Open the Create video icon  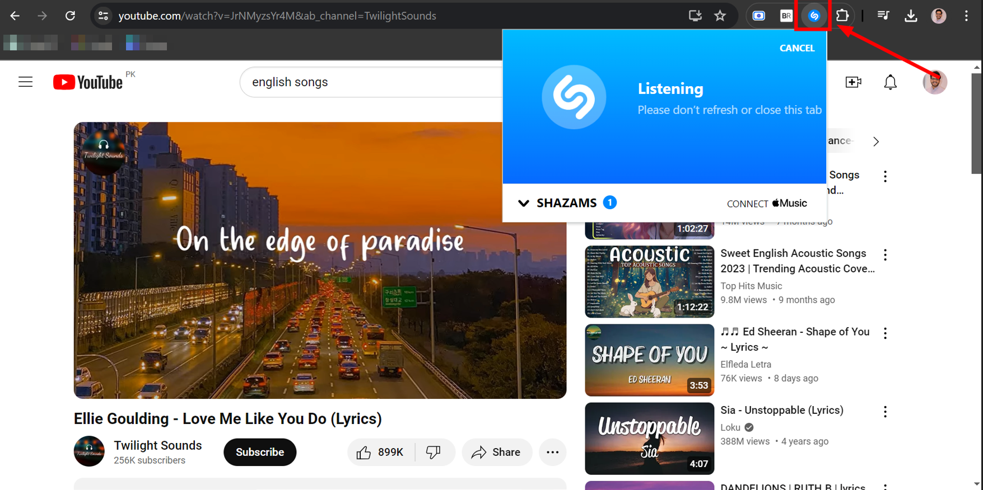(853, 82)
